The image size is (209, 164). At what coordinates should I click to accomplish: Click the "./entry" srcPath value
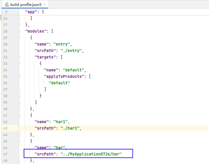[x=72, y=51]
